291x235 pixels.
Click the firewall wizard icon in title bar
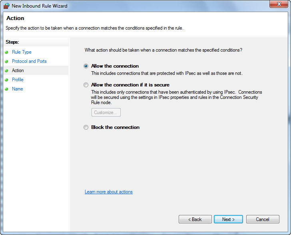(x=6, y=6)
